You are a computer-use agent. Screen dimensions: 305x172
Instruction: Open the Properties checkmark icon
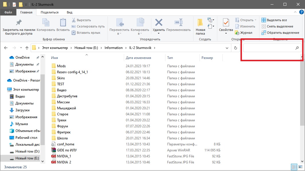click(x=226, y=23)
